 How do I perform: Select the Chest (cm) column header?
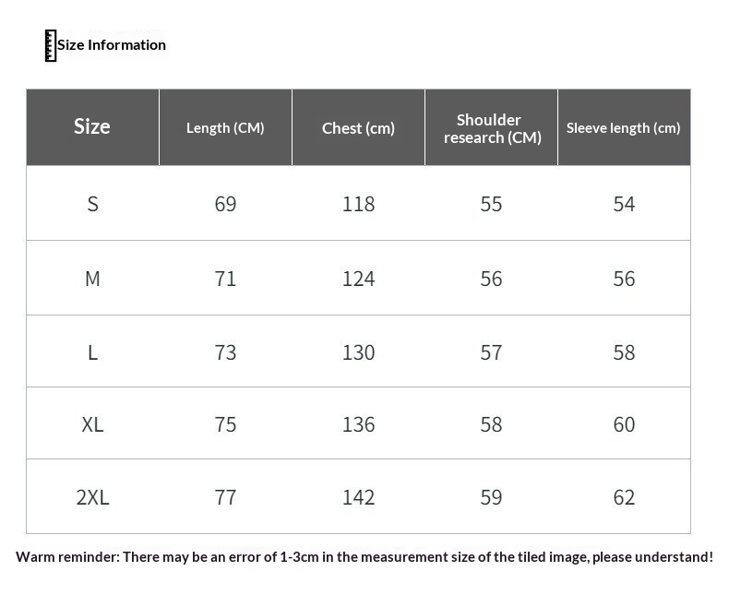(358, 128)
